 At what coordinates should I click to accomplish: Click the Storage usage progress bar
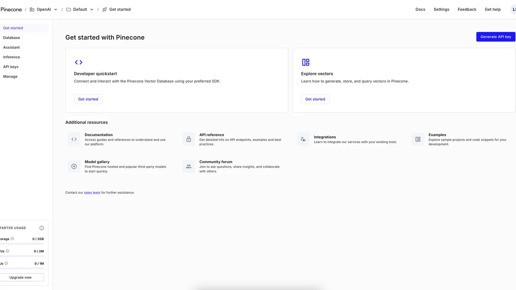[x=22, y=244]
